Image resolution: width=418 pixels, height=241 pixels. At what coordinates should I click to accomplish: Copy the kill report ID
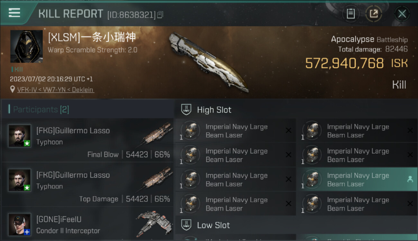coord(160,14)
